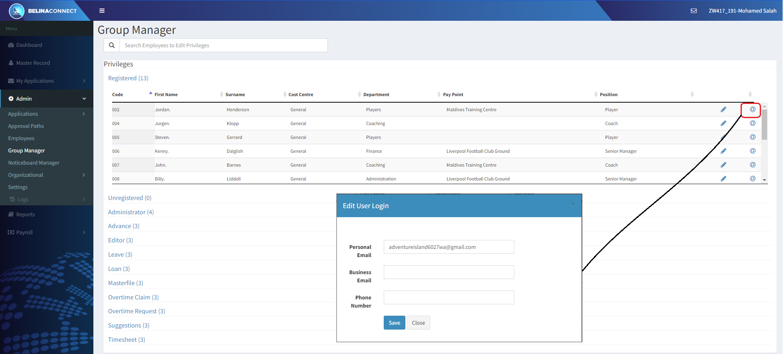The image size is (783, 354).
Task: Open login @ icon for Kenny Dalglish
Action: [x=752, y=151]
